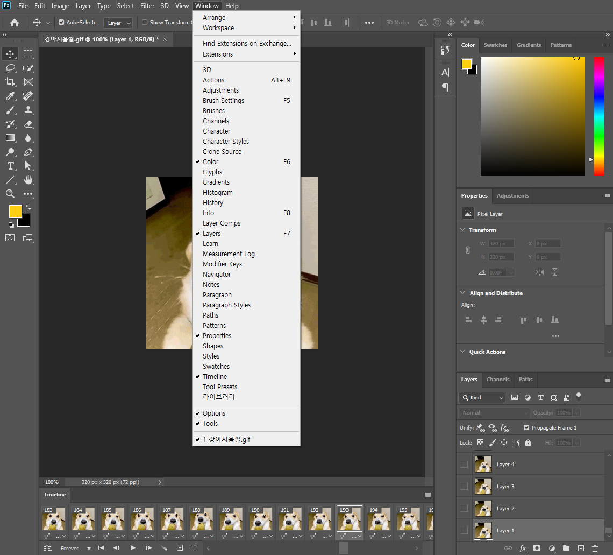The image size is (613, 555).
Task: Select the Crop tool
Action: tap(10, 82)
